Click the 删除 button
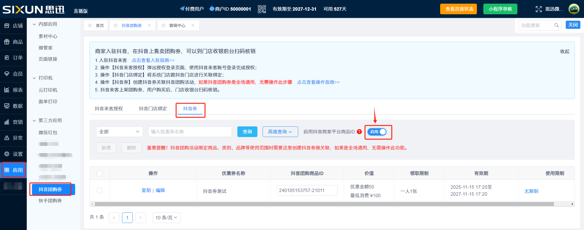584x230 pixels. click(x=131, y=148)
